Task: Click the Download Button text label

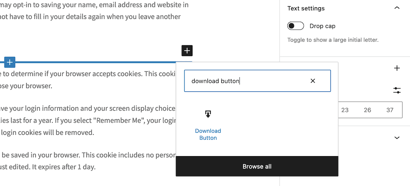Action: point(208,134)
